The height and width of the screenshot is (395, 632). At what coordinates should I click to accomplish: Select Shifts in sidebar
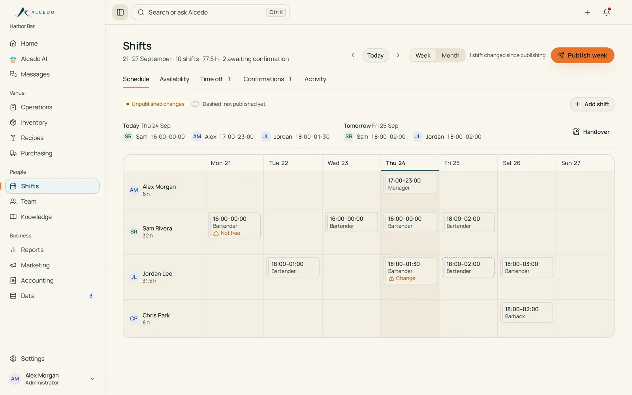[x=53, y=186]
